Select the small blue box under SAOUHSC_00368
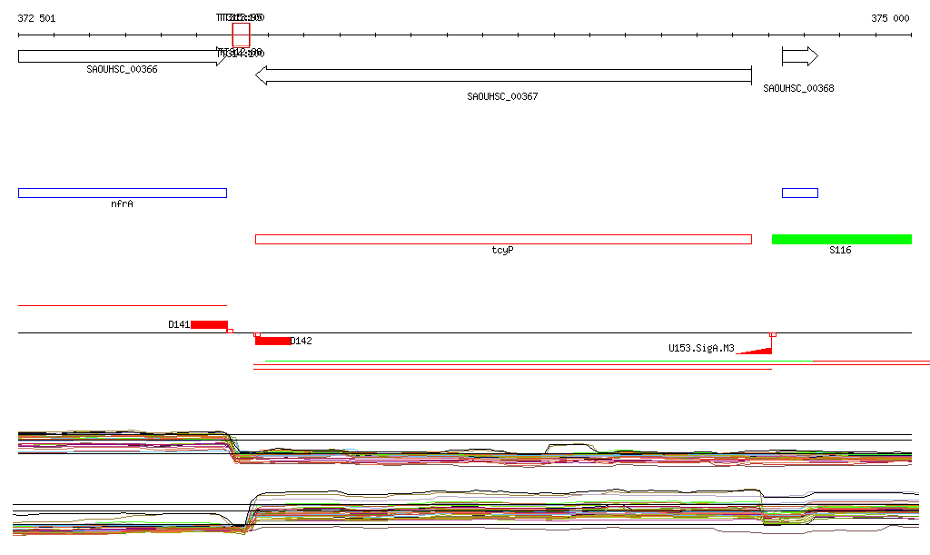Screen dimensions: 930x555 pos(800,193)
